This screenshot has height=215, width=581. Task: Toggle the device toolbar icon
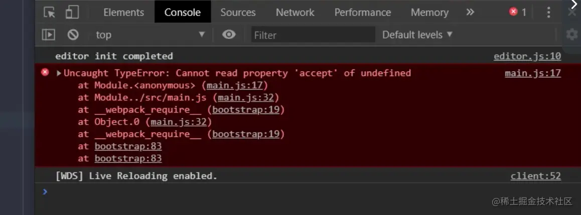72,12
